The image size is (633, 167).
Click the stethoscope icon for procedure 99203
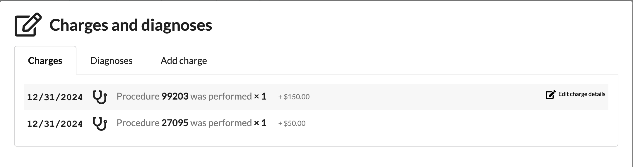[100, 97]
